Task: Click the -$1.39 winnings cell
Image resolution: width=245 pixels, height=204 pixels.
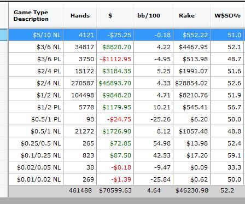Action: [x=115, y=179]
